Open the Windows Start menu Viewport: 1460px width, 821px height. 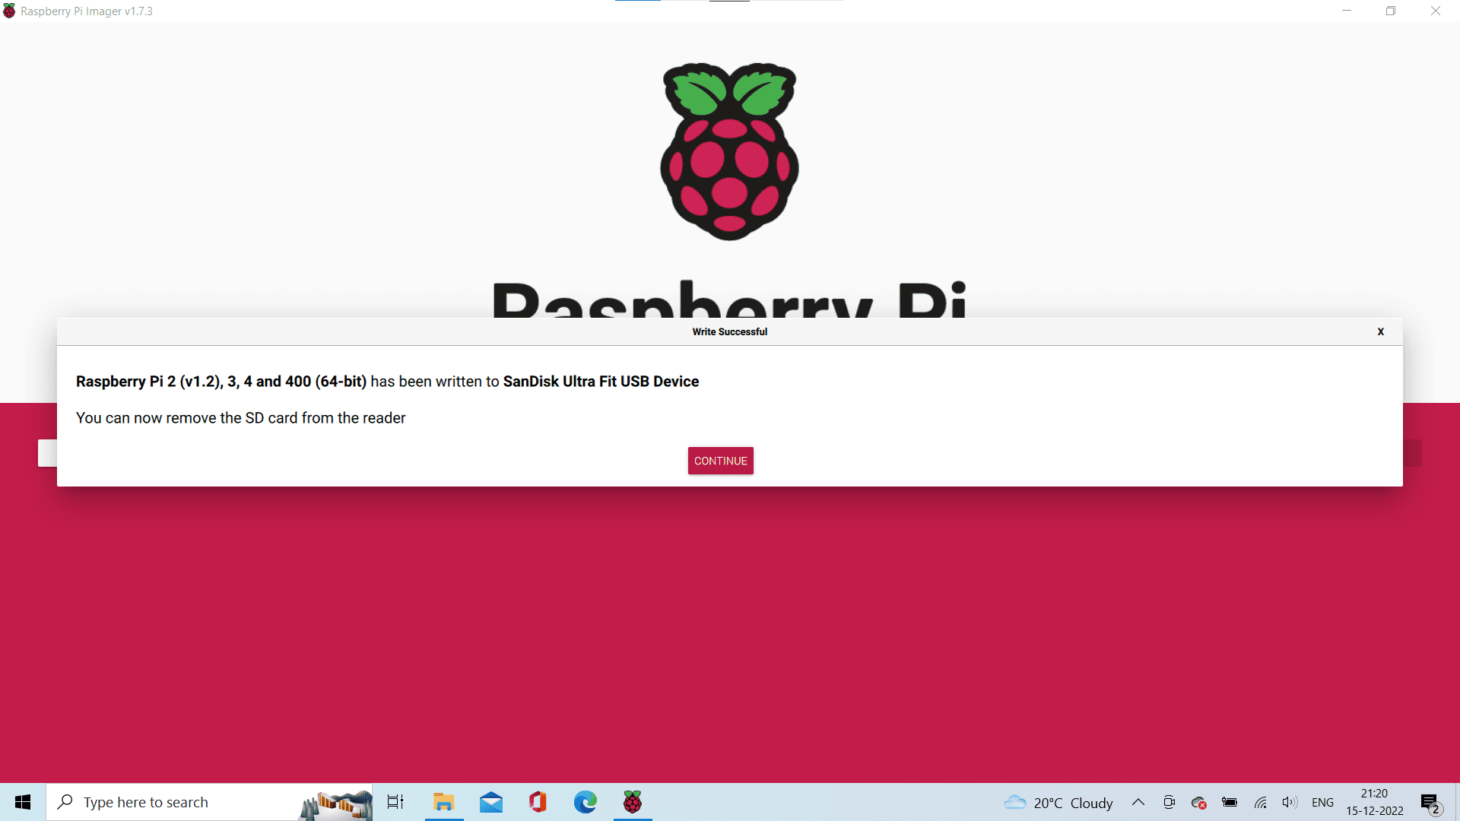(23, 802)
